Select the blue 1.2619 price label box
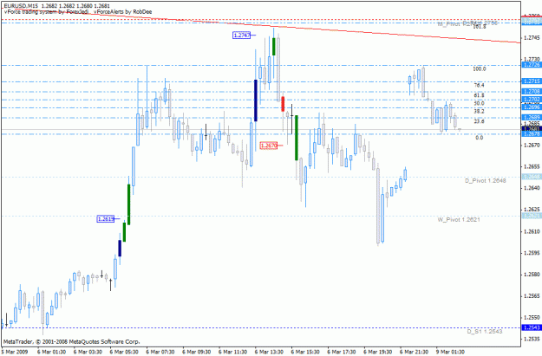Screen dimensions: 542x356 [106, 219]
